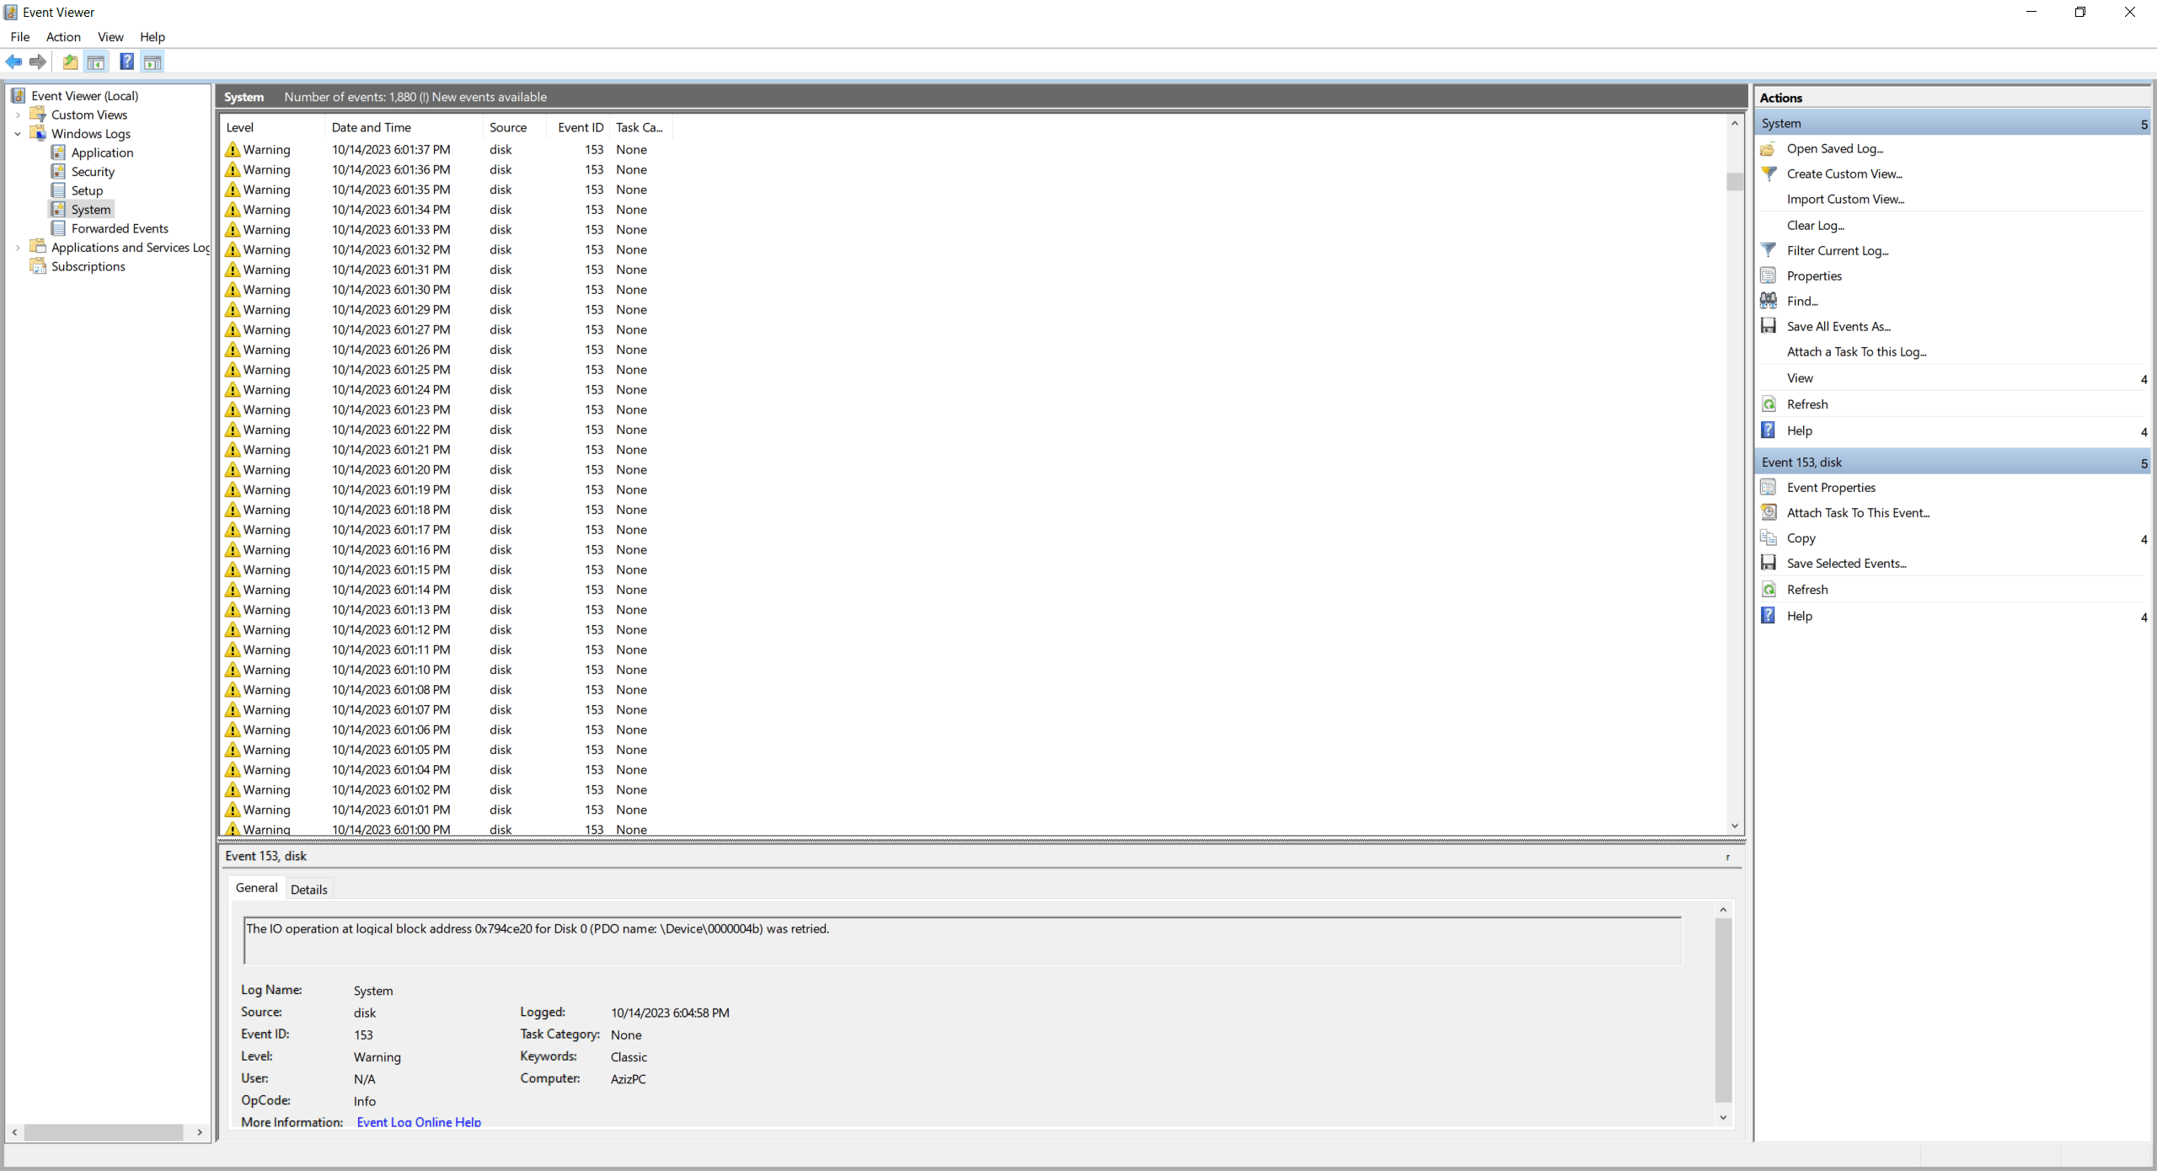The width and height of the screenshot is (2157, 1171).
Task: Open the Event Log Online Help link
Action: pyautogui.click(x=419, y=1122)
